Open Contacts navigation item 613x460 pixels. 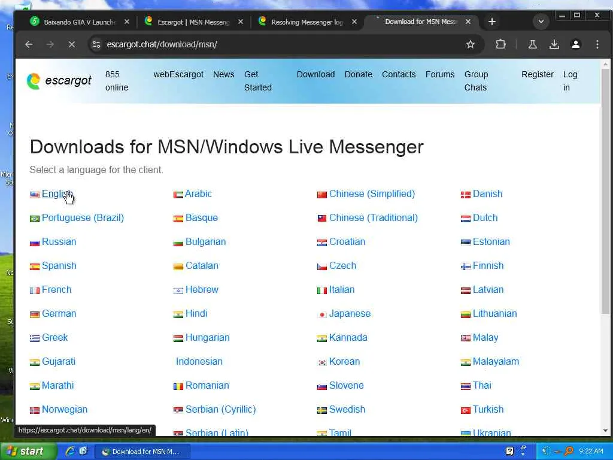pyautogui.click(x=399, y=74)
